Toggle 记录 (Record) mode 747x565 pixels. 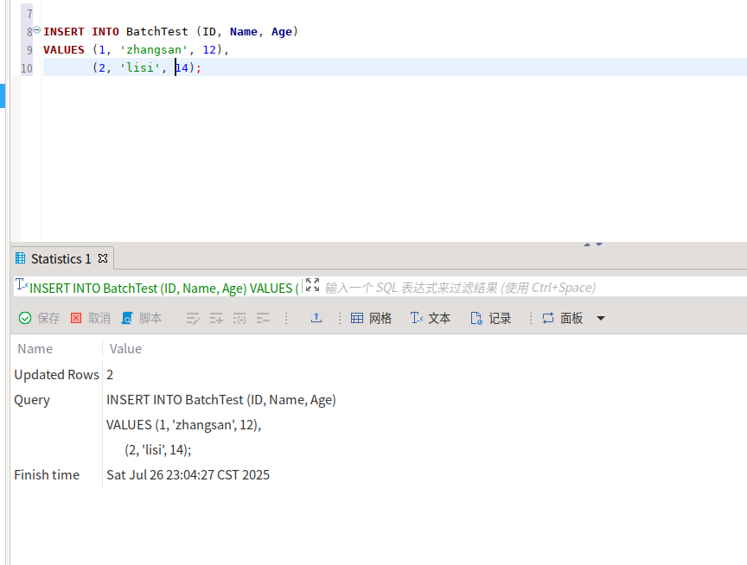pyautogui.click(x=490, y=318)
